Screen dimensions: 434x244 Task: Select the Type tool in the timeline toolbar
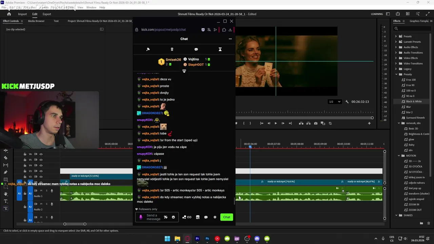click(x=5, y=201)
